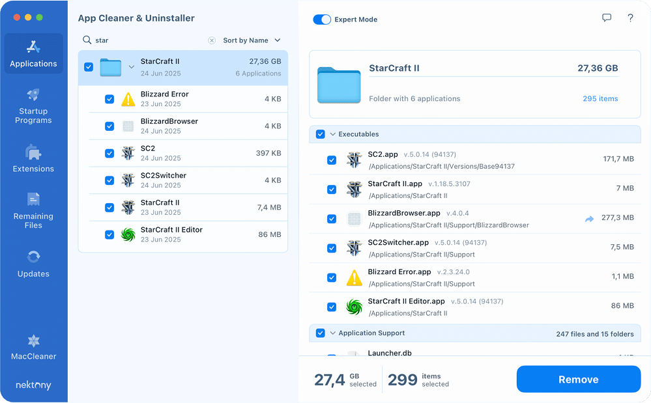
Task: Uncheck the StarCraft II folder checkbox
Action: 89,67
